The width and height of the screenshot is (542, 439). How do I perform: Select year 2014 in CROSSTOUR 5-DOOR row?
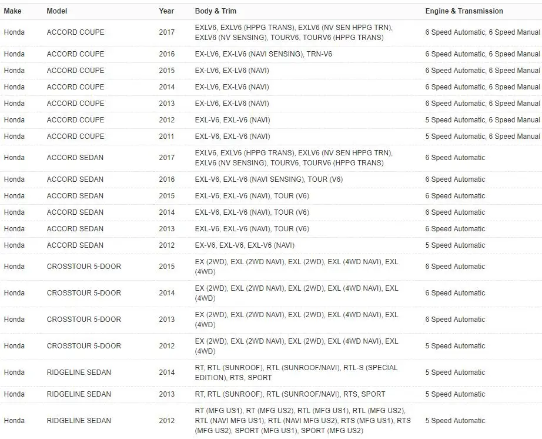click(x=166, y=293)
